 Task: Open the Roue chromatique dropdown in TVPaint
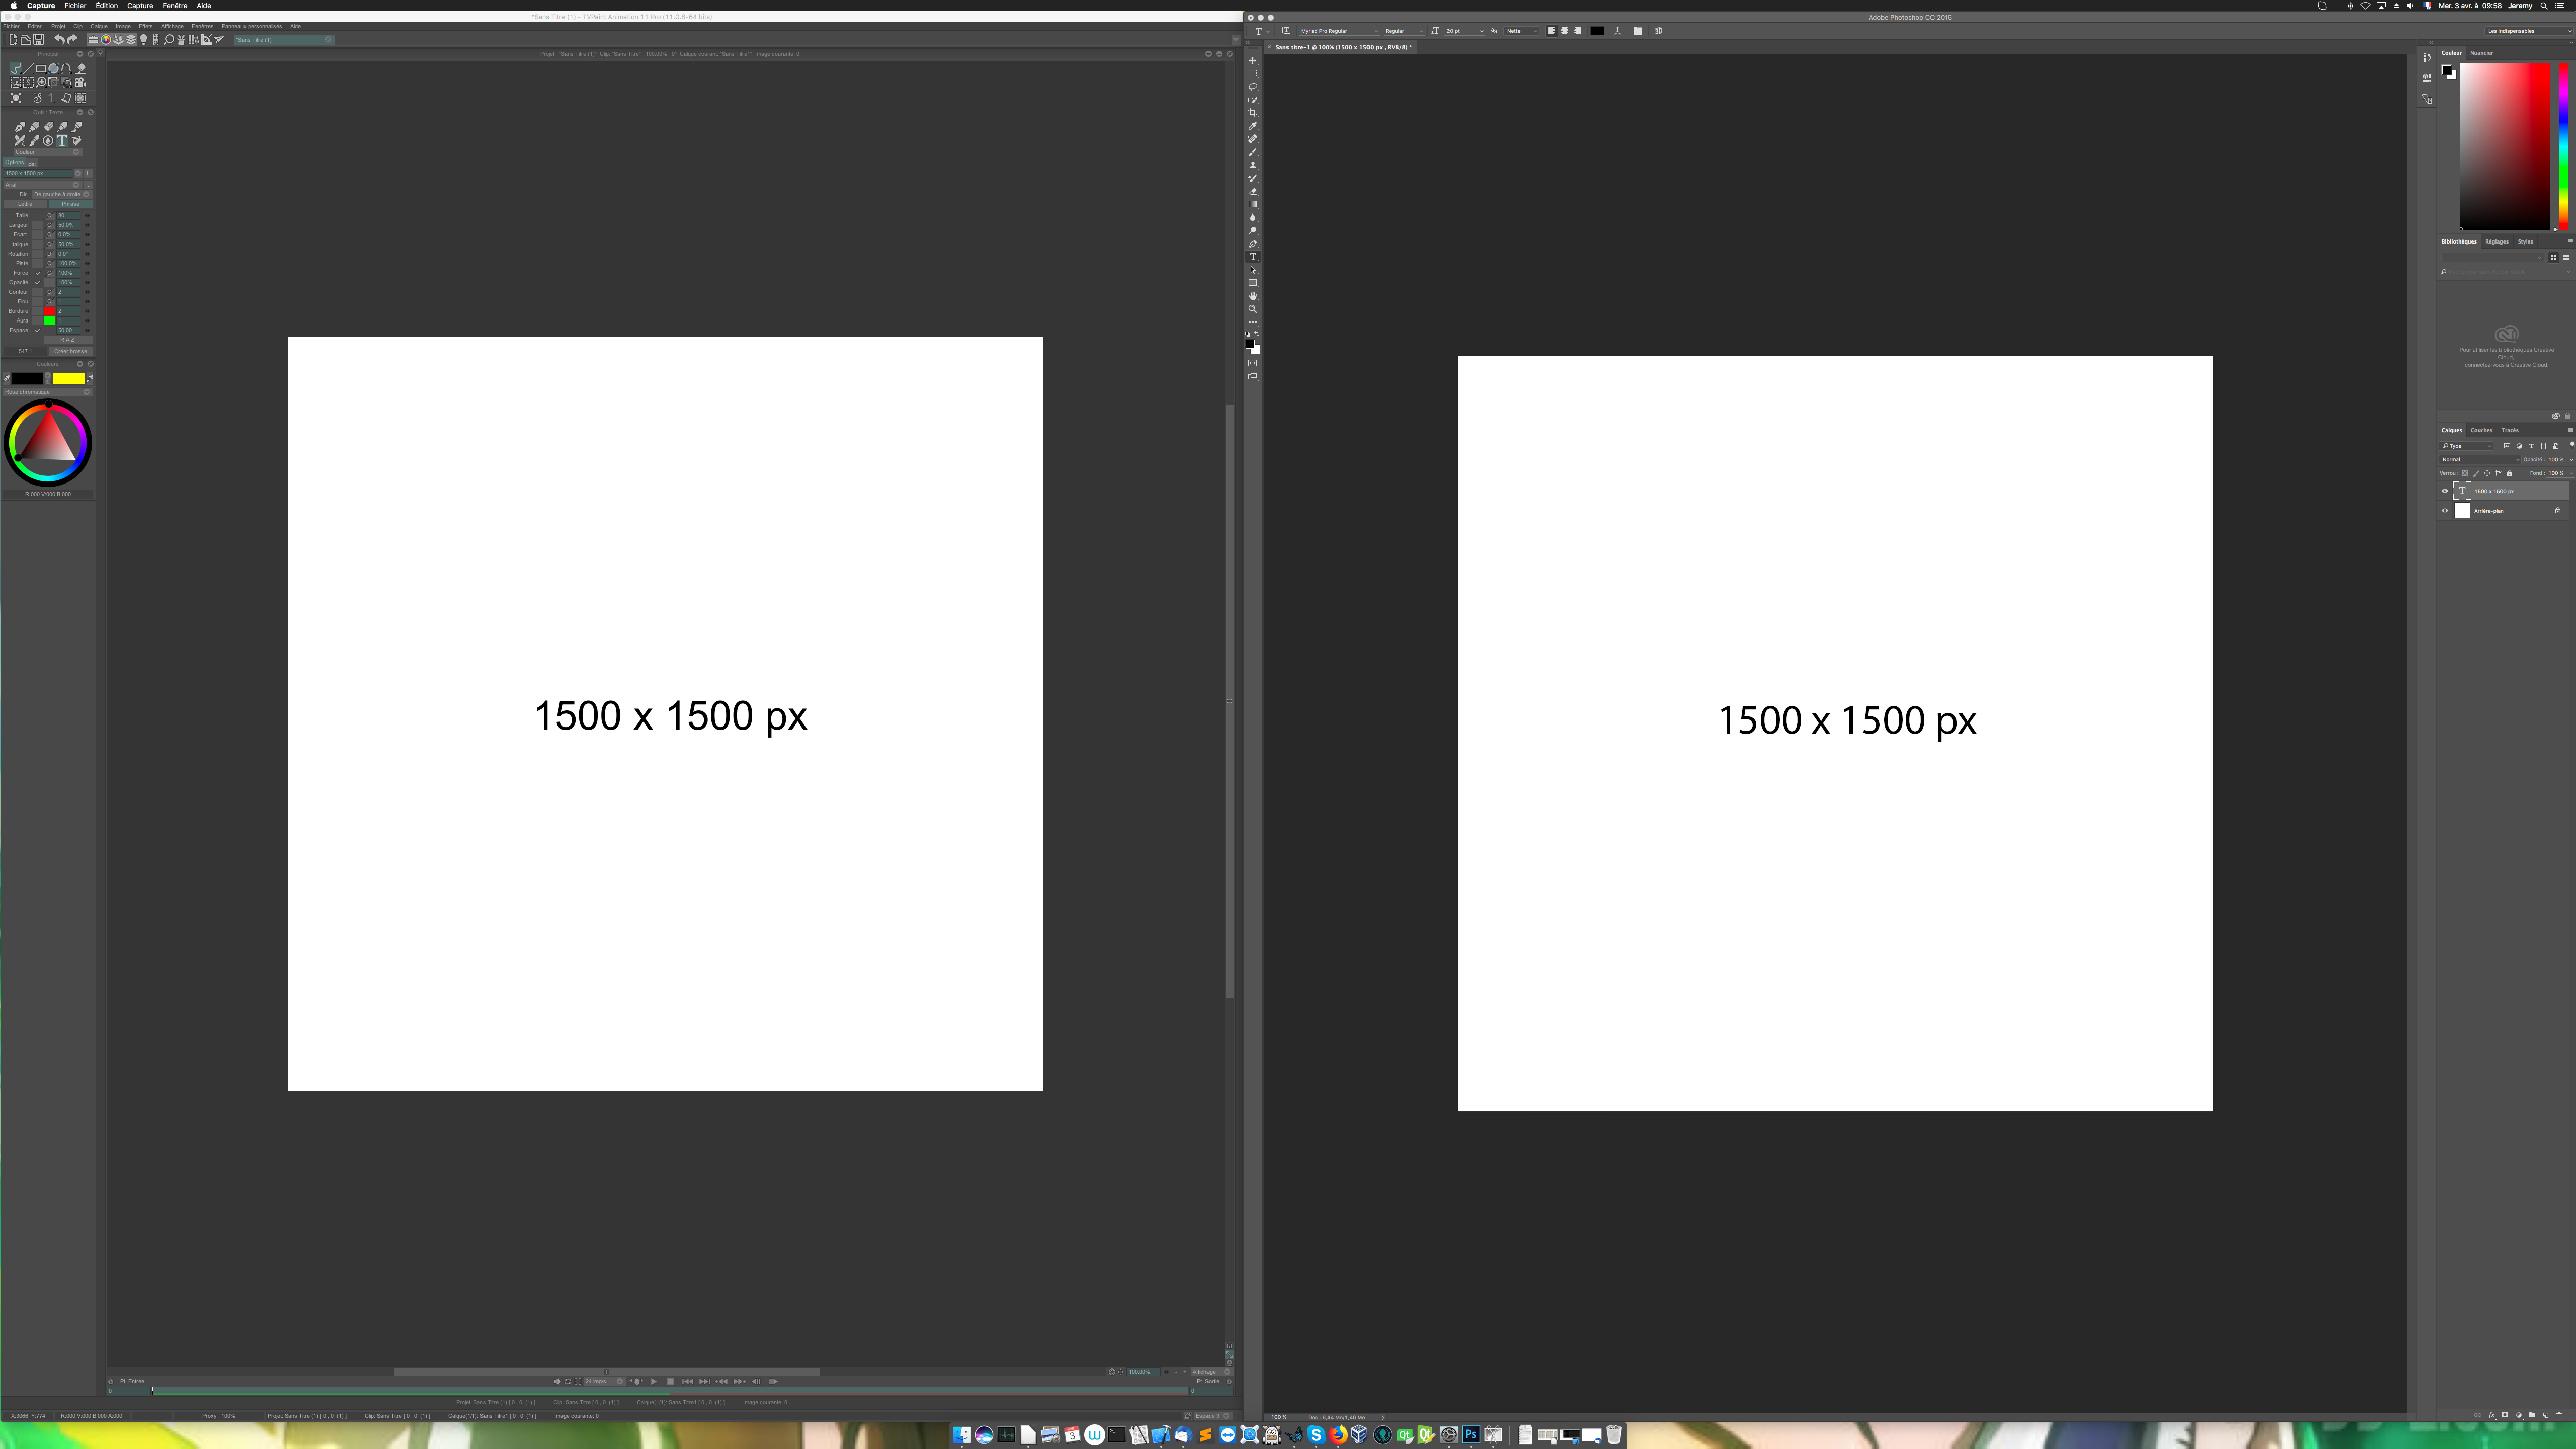click(47, 392)
